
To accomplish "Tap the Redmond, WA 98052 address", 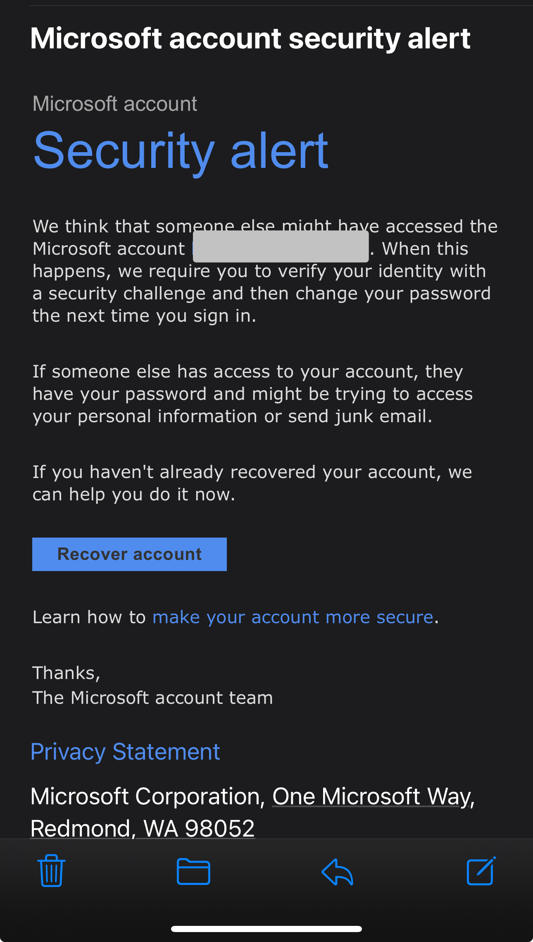I will pyautogui.click(x=143, y=828).
